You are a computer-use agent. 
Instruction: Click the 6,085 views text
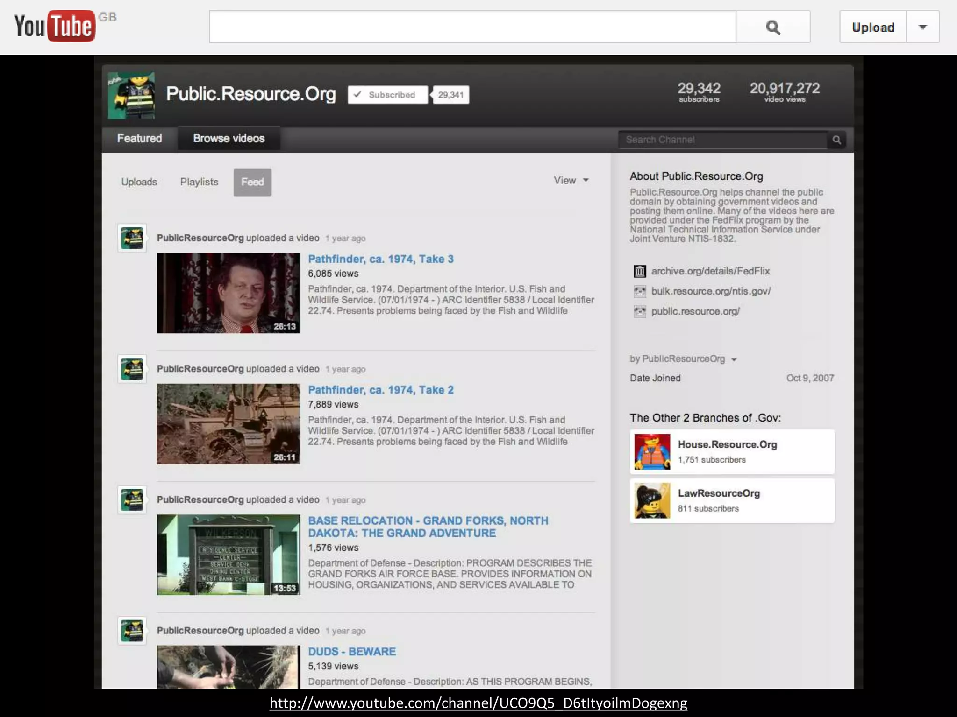pos(333,274)
